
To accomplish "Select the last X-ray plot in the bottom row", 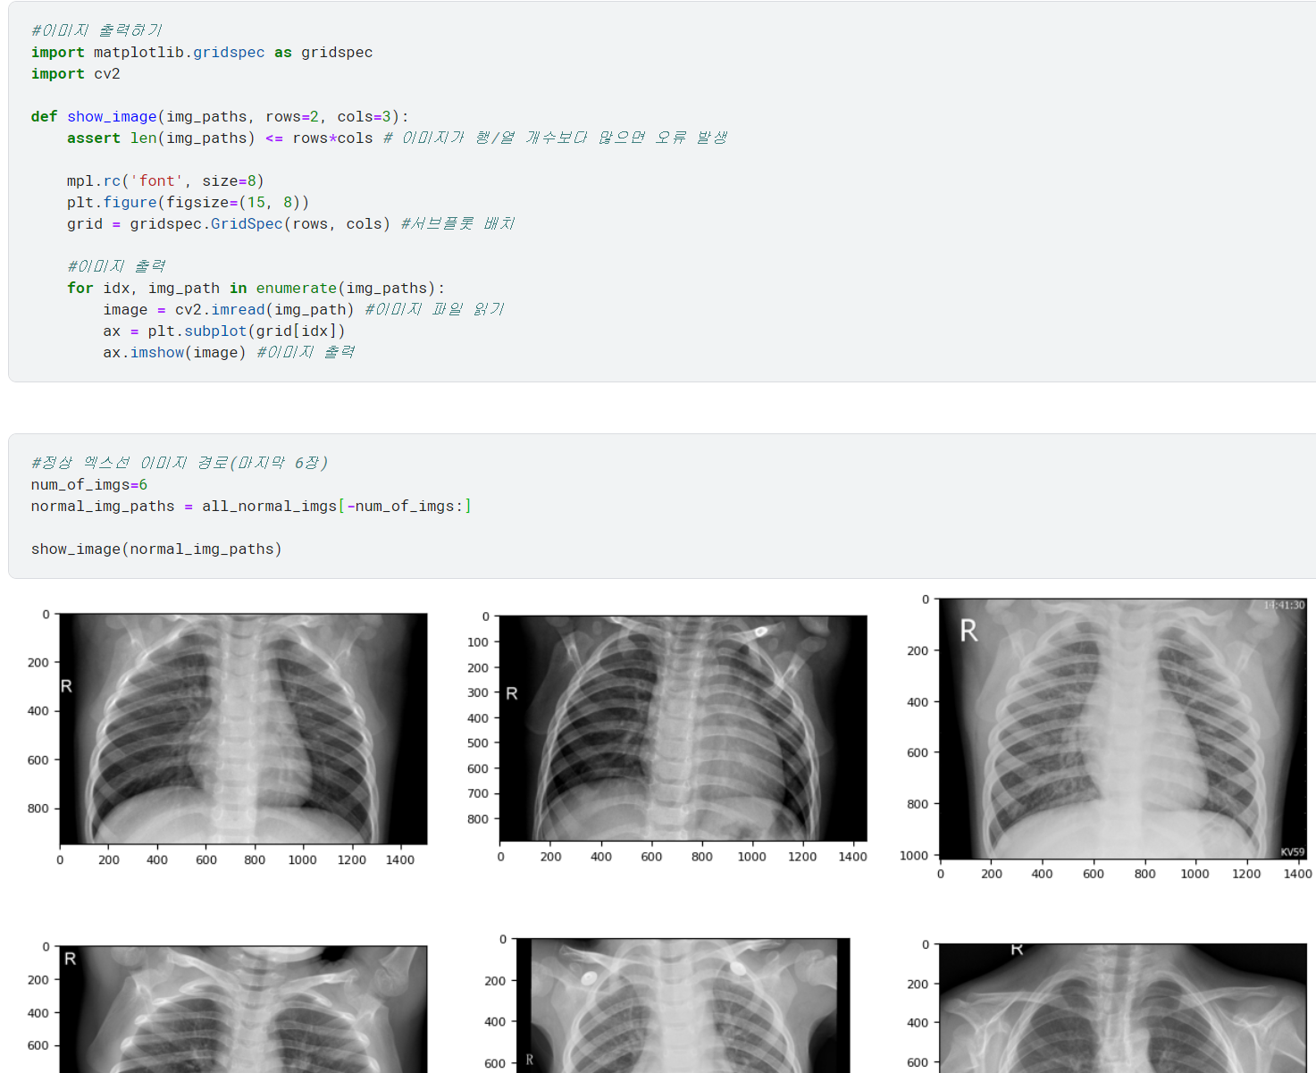I will (x=1123, y=1009).
